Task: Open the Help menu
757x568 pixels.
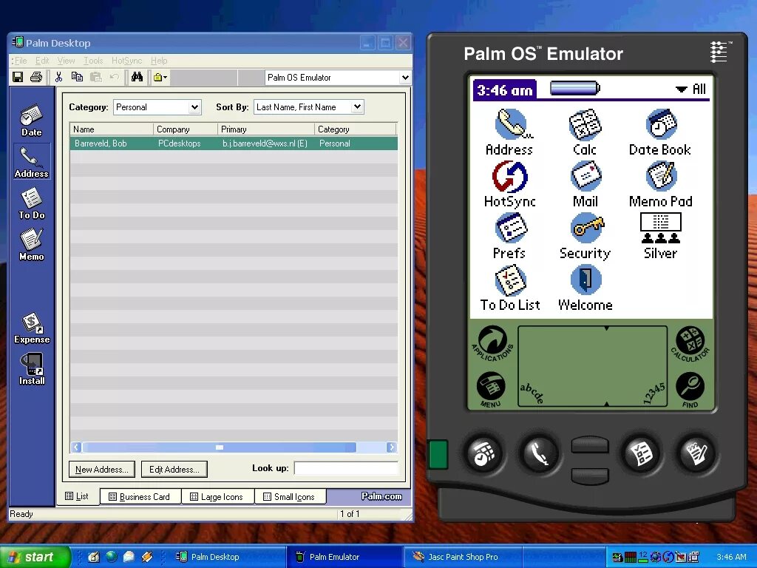Action: [159, 61]
